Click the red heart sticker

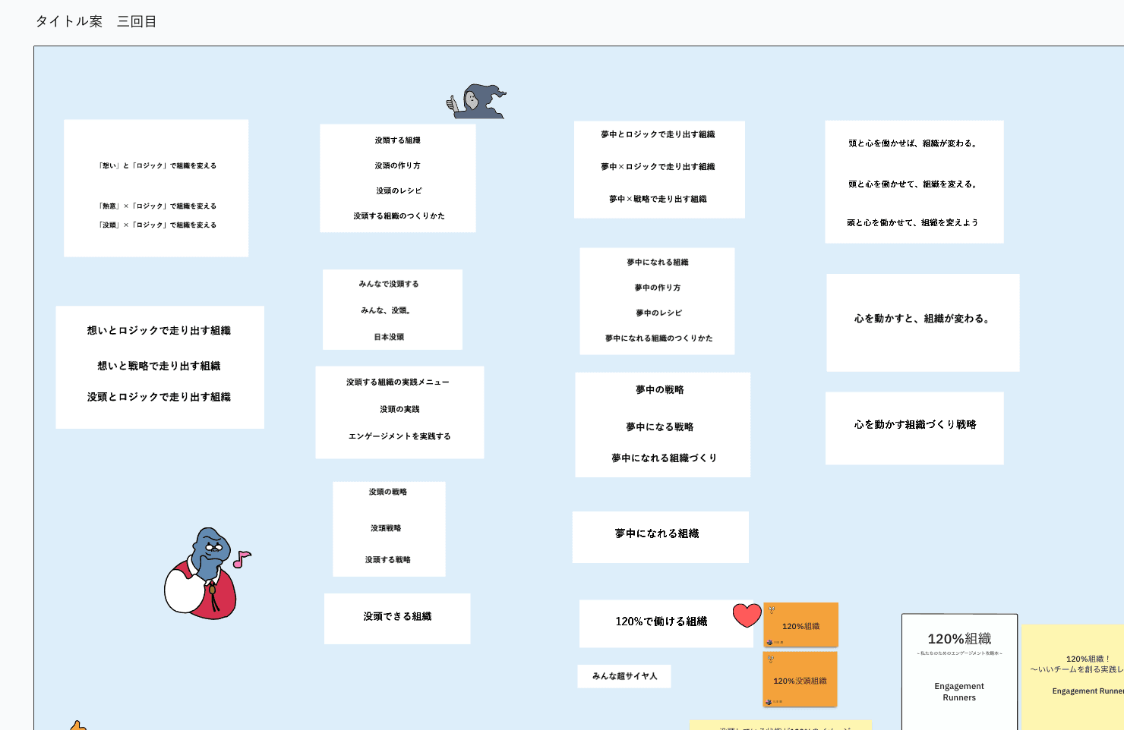coord(747,615)
